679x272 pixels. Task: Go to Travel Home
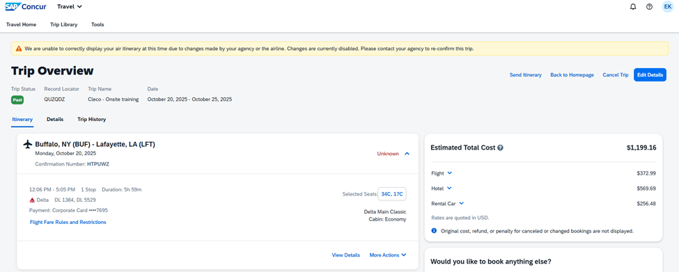tap(21, 24)
